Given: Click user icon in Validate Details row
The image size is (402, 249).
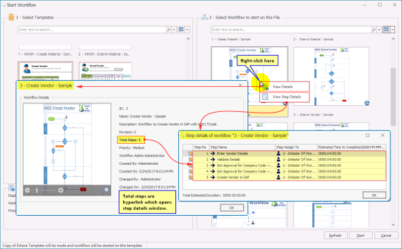Looking at the screenshot, I should tap(278, 159).
